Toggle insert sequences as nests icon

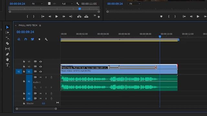coord(19,39)
